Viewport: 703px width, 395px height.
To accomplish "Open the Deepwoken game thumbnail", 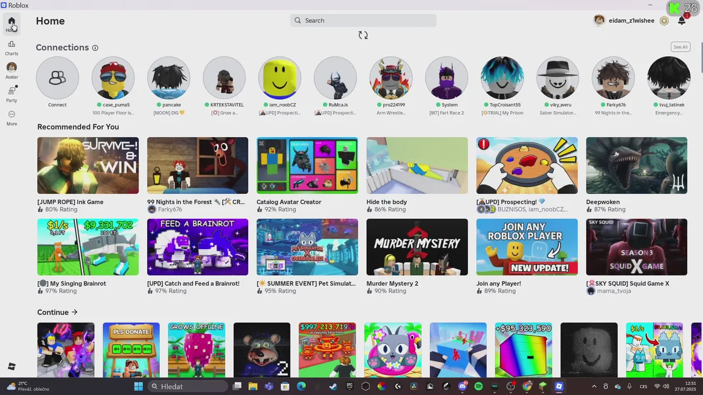I will point(637,165).
